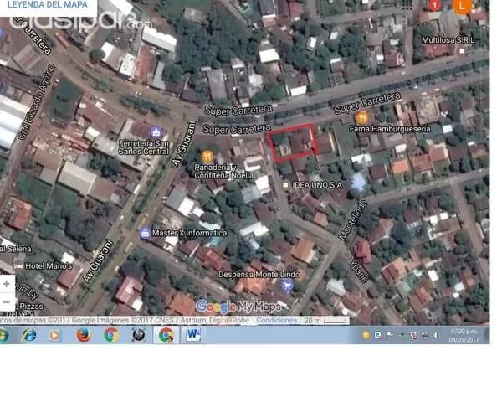Image resolution: width=502 pixels, height=402 pixels.
Task: Click the Despensa Monte Lindo cart marker
Action: pyautogui.click(x=287, y=285)
